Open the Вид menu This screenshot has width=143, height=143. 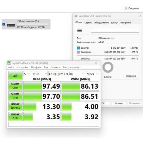pyautogui.click(x=46, y=67)
